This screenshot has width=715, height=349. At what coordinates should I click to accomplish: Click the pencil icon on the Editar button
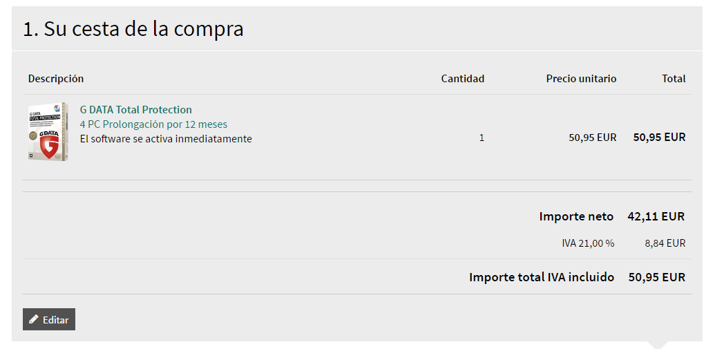(34, 319)
